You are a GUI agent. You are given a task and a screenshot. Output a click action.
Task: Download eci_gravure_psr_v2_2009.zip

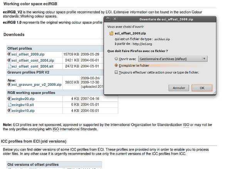click(x=37, y=85)
